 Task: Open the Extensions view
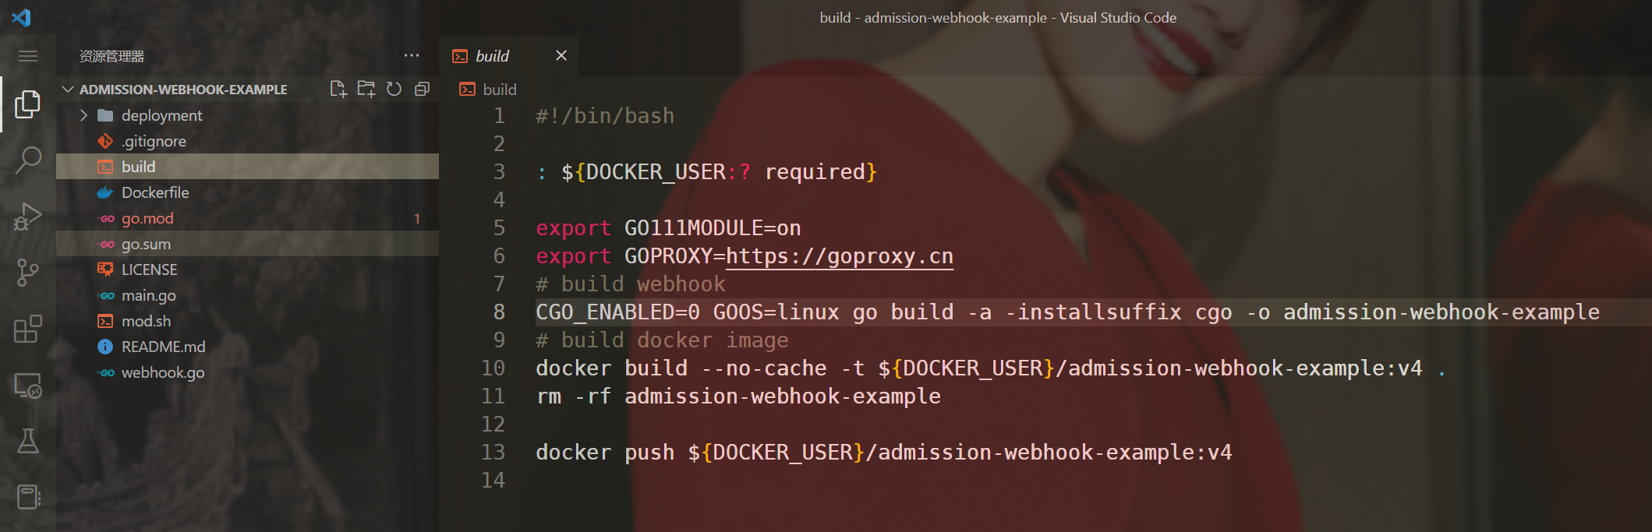28,329
